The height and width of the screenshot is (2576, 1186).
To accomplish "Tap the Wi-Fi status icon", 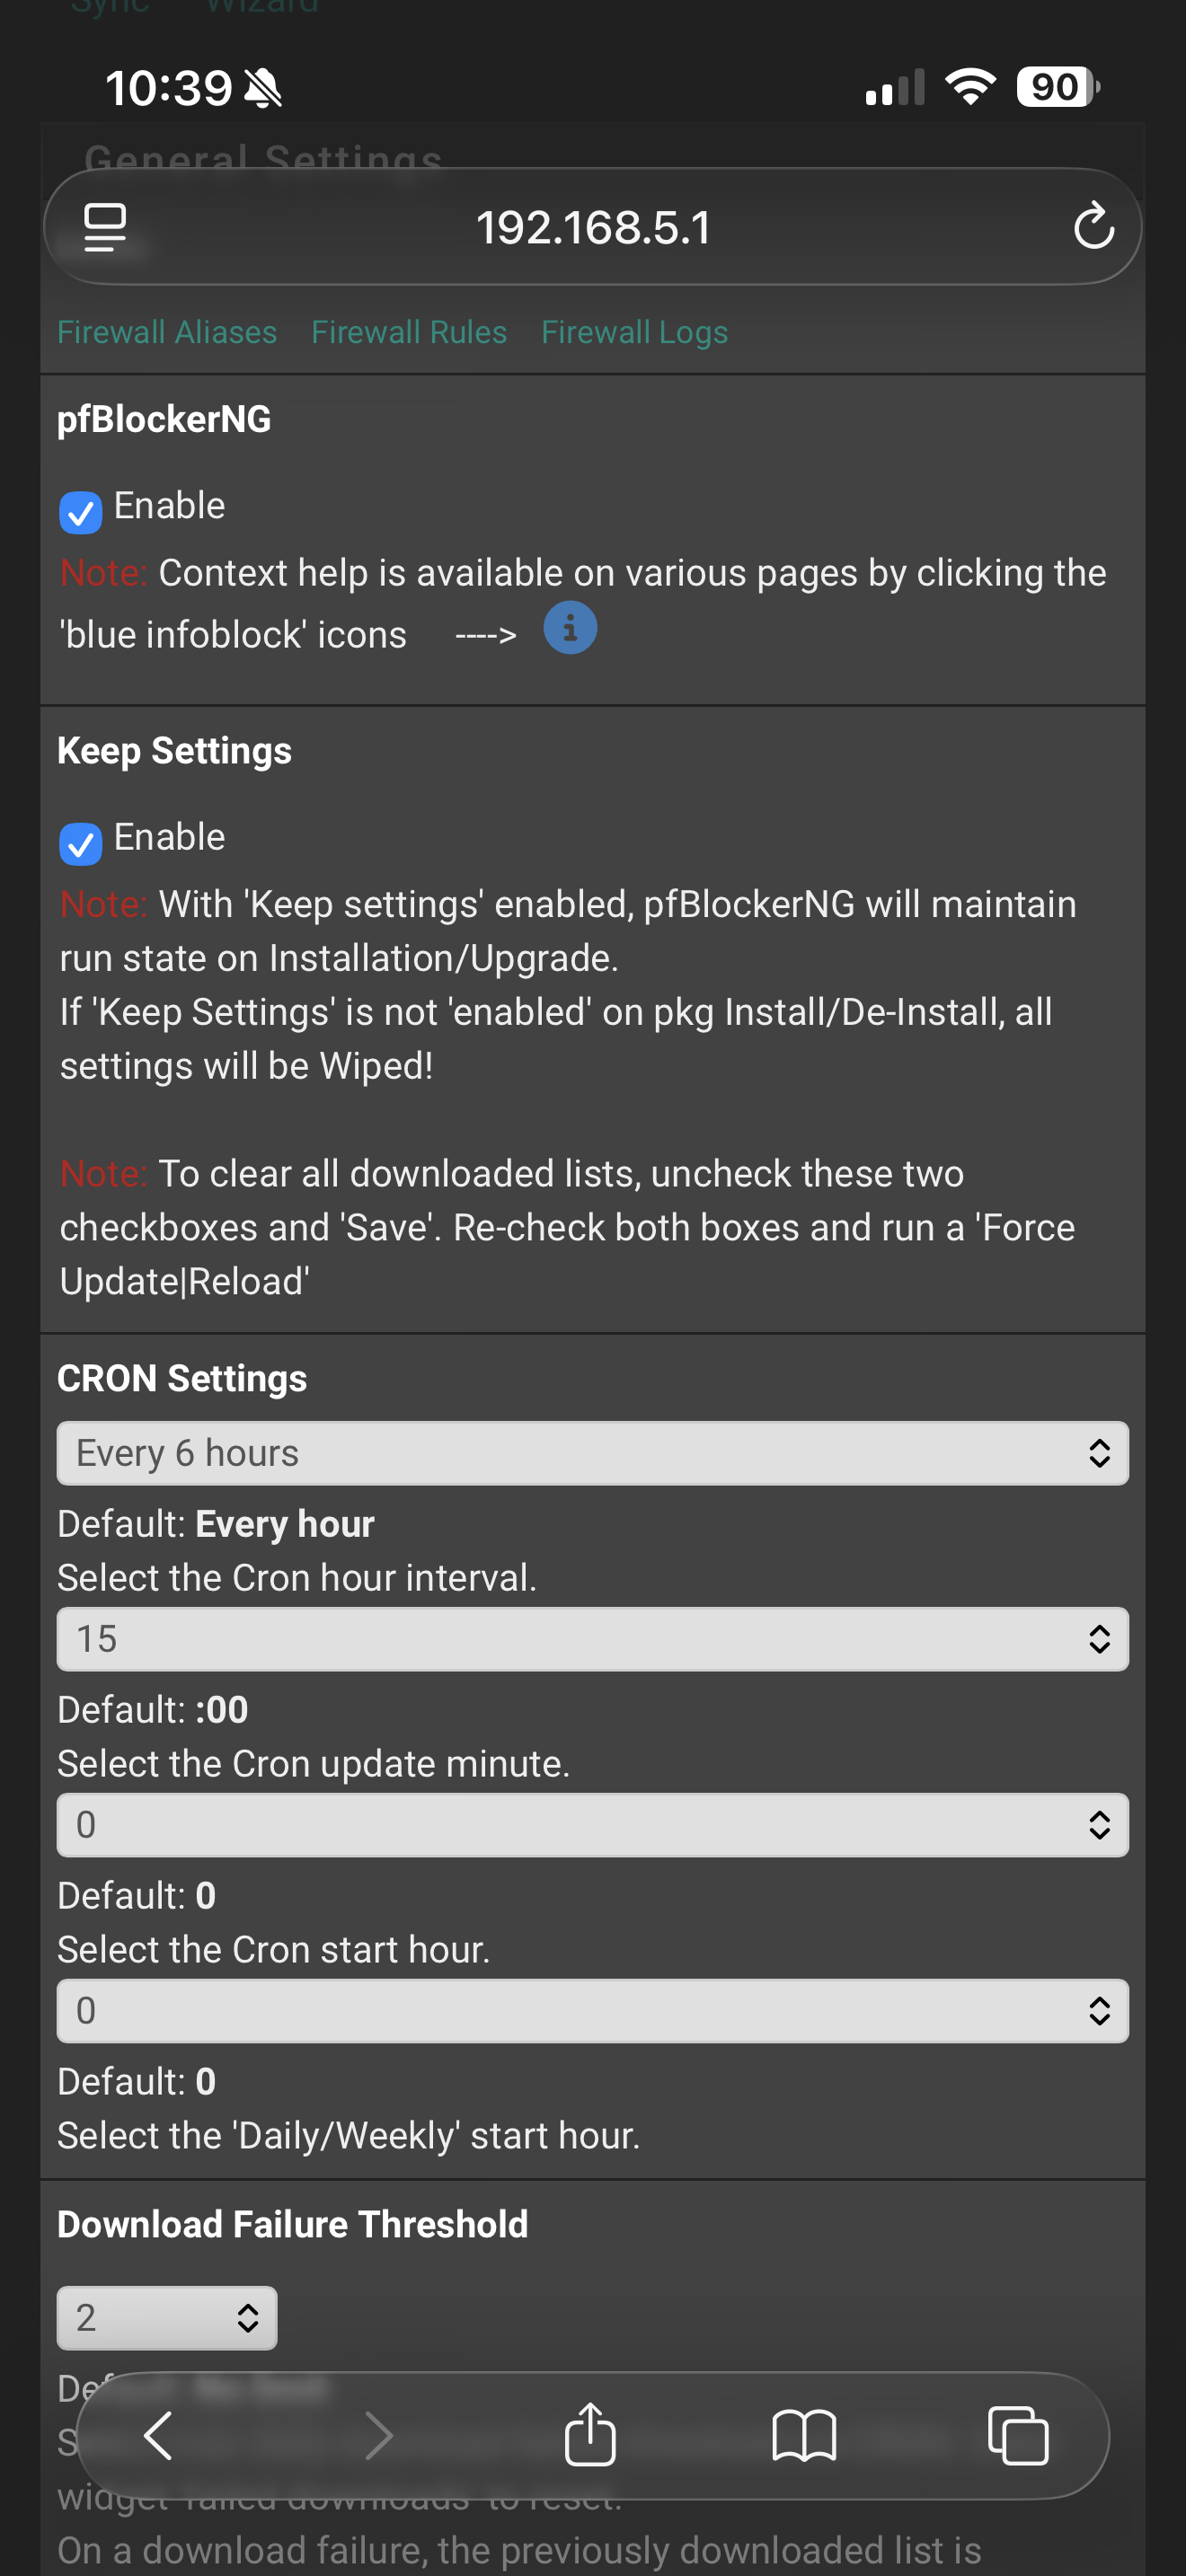I will point(970,87).
